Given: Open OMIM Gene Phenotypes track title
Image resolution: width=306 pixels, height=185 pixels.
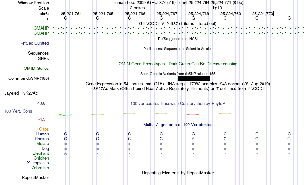Looking at the screenshot, I should (x=178, y=64).
